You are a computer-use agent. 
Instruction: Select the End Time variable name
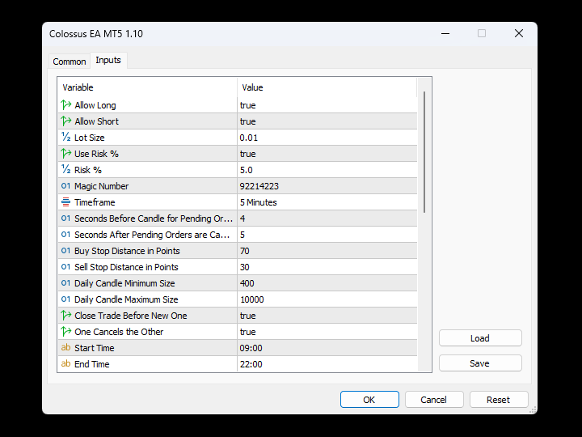click(92, 364)
